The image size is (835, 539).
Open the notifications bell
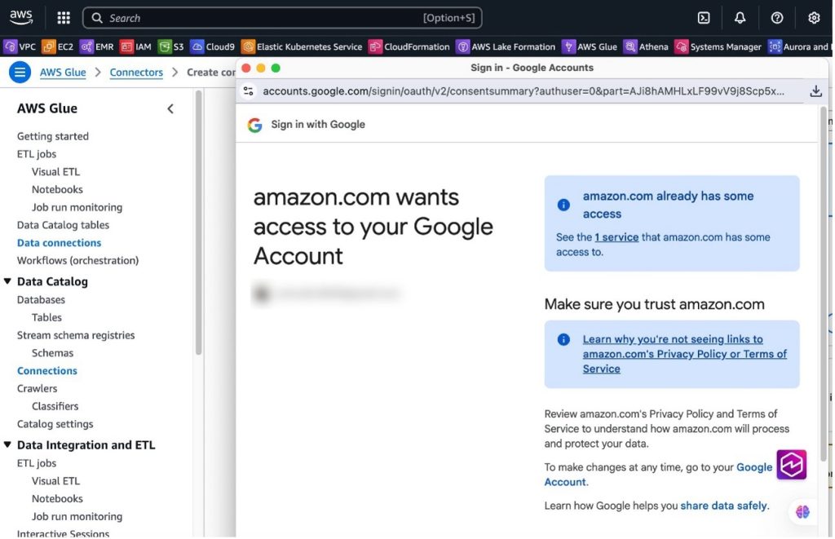click(740, 17)
